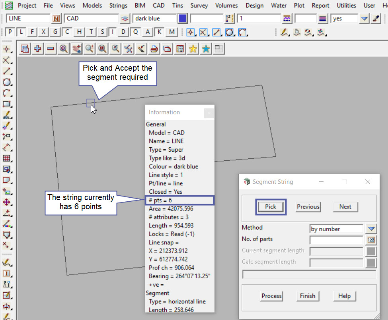This screenshot has height=320, width=388.
Task: Select the create line tool in left toolbar
Action: point(6,71)
